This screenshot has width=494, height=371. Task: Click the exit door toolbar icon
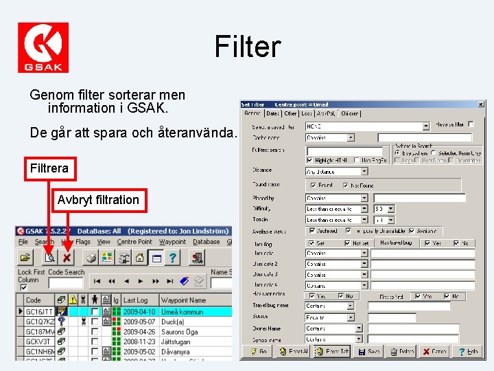point(197,258)
